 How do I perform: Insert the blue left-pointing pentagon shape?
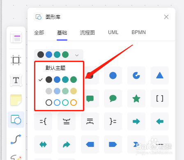pos(90,144)
